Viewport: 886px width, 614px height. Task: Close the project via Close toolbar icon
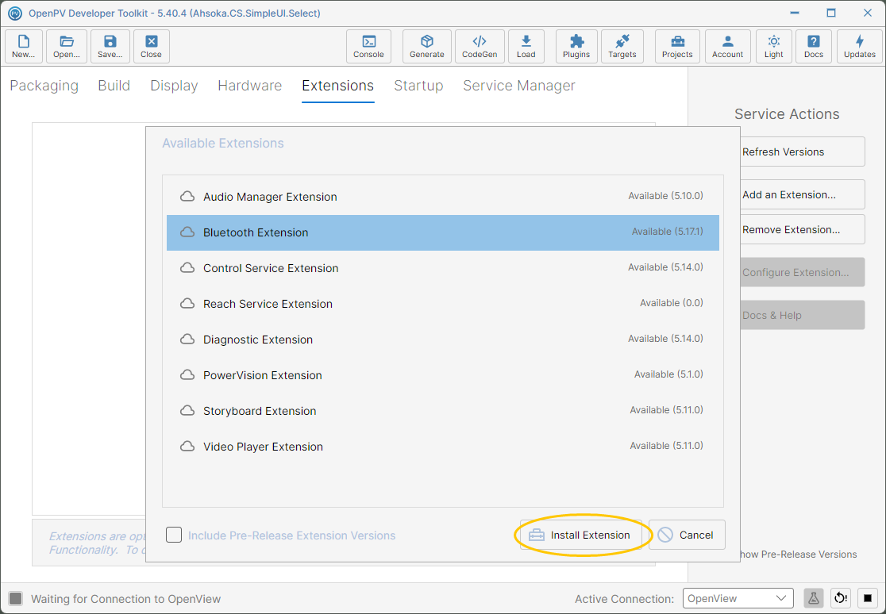pos(152,46)
